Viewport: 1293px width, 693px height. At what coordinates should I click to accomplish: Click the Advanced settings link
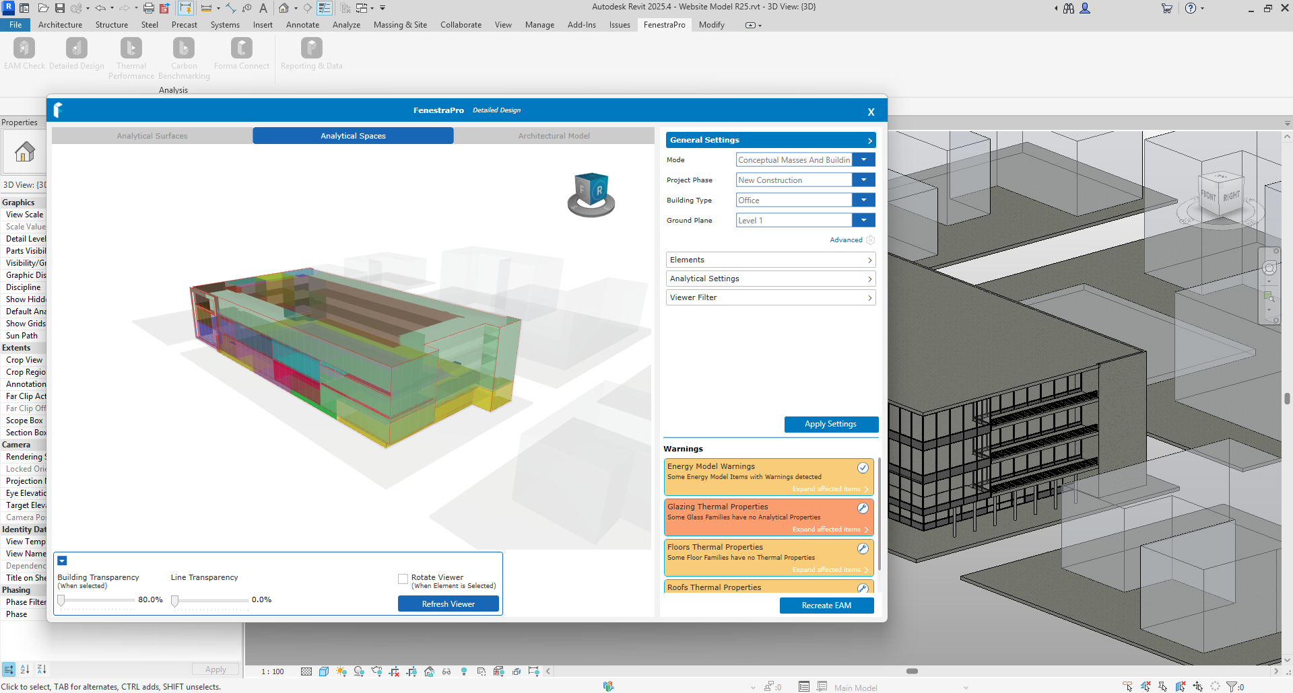point(846,240)
